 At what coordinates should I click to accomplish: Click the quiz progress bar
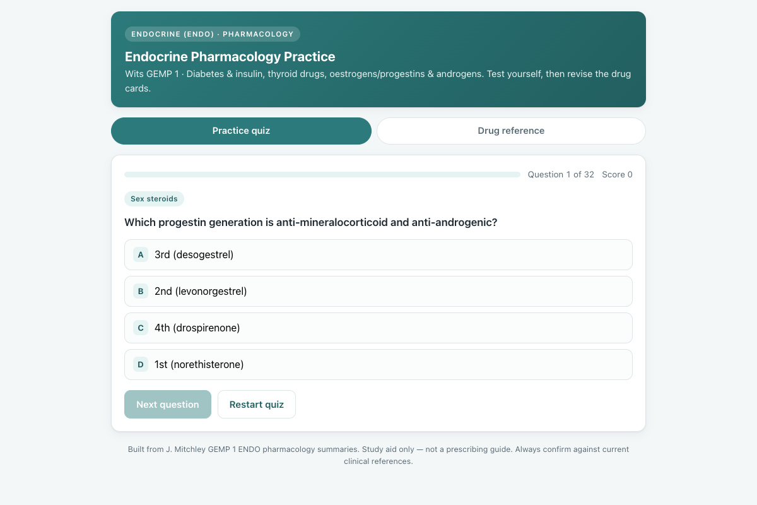coord(322,174)
